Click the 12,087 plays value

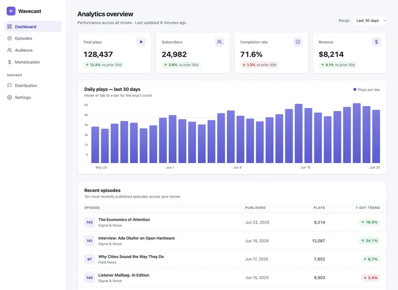click(318, 241)
